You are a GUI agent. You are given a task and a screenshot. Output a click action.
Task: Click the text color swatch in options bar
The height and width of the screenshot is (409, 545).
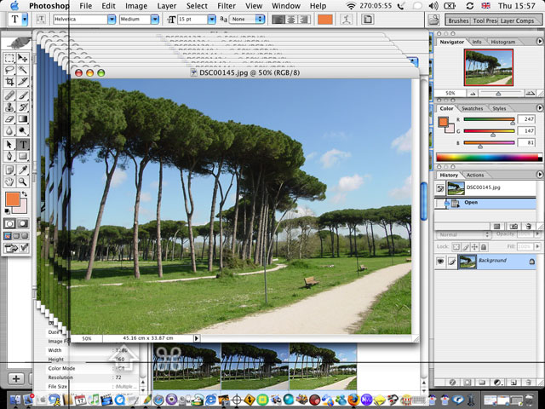(x=325, y=19)
